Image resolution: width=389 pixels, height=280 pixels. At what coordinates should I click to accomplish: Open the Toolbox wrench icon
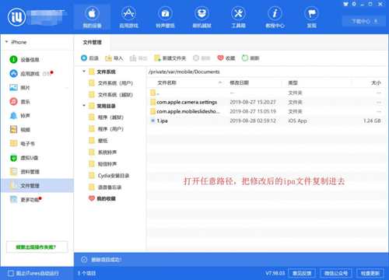pos(238,17)
